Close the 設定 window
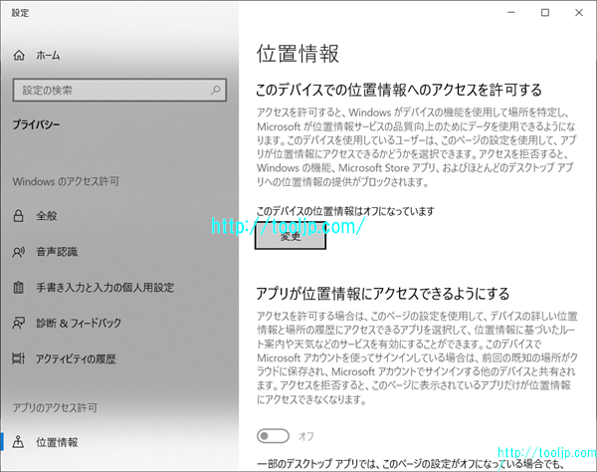Image resolution: width=597 pixels, height=472 pixels. pyautogui.click(x=579, y=13)
